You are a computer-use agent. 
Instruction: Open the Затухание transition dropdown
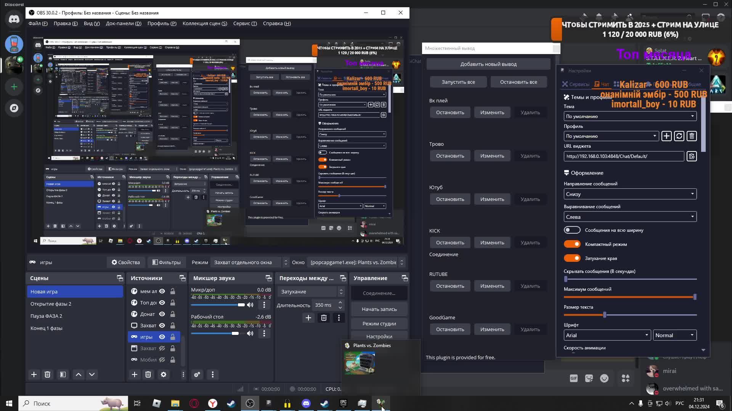point(311,292)
